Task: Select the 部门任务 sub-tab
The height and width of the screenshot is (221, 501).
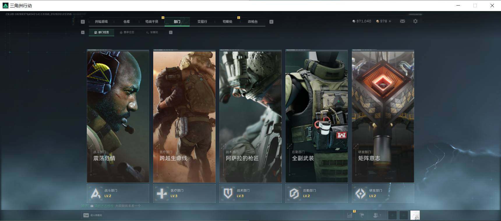Action: (x=102, y=32)
